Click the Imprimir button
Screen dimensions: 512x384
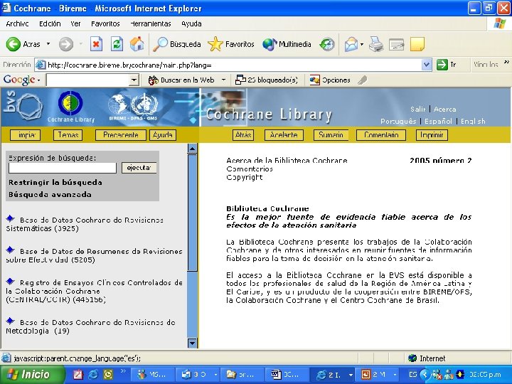[x=432, y=135]
